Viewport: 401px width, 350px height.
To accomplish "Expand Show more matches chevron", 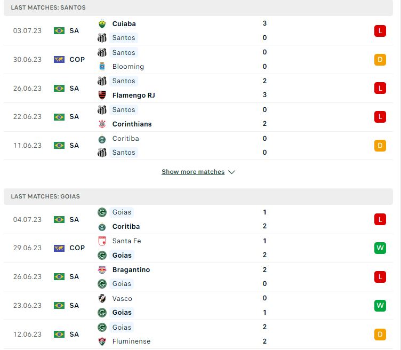I will pos(232,172).
